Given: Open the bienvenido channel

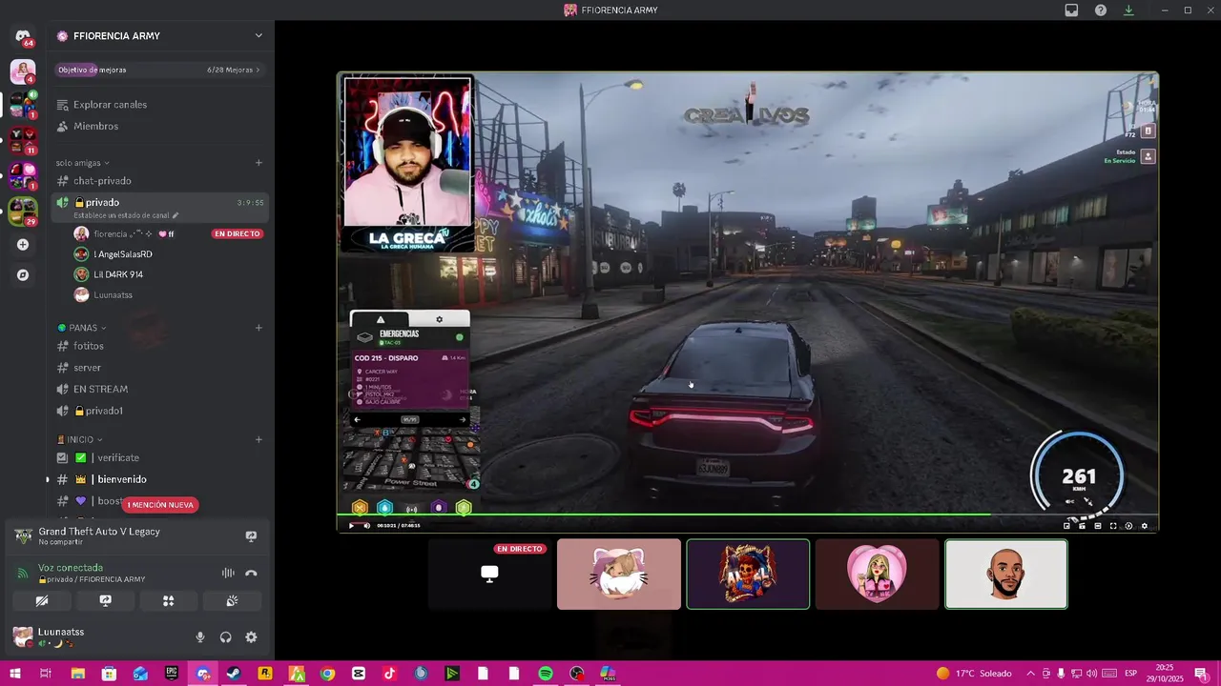Looking at the screenshot, I should click(x=159, y=479).
